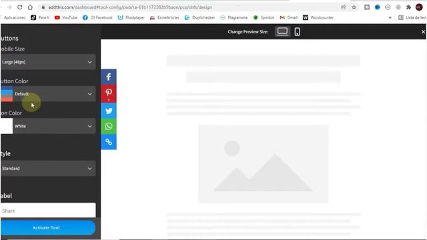Open Gmail bookmark
Image resolution: width=427 pixels, height=240 pixels.
coord(289,17)
